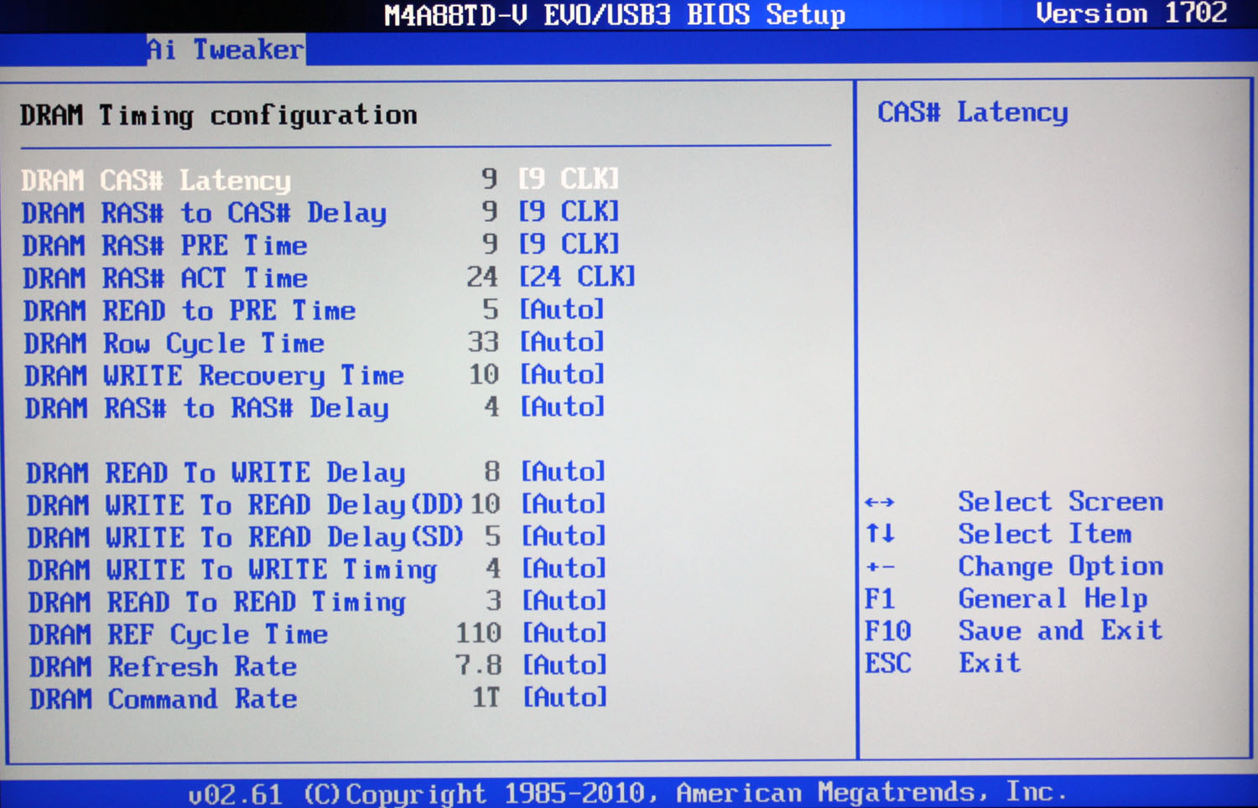Set DRAM REF Cycle Time [Auto] option
This screenshot has width=1258, height=808.
click(x=564, y=632)
